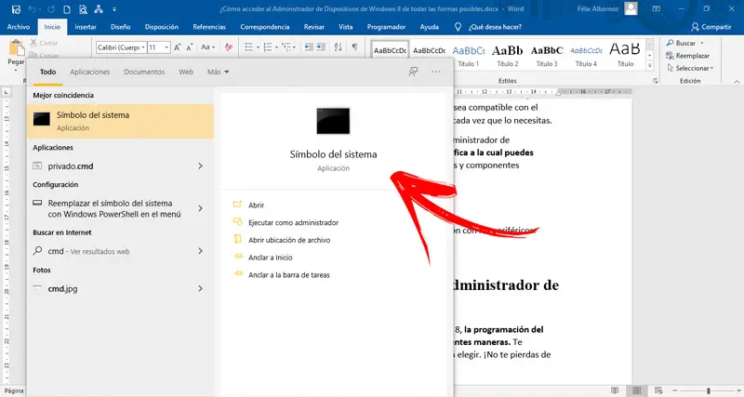Select the Aplicaciones search filter tab

click(x=89, y=73)
